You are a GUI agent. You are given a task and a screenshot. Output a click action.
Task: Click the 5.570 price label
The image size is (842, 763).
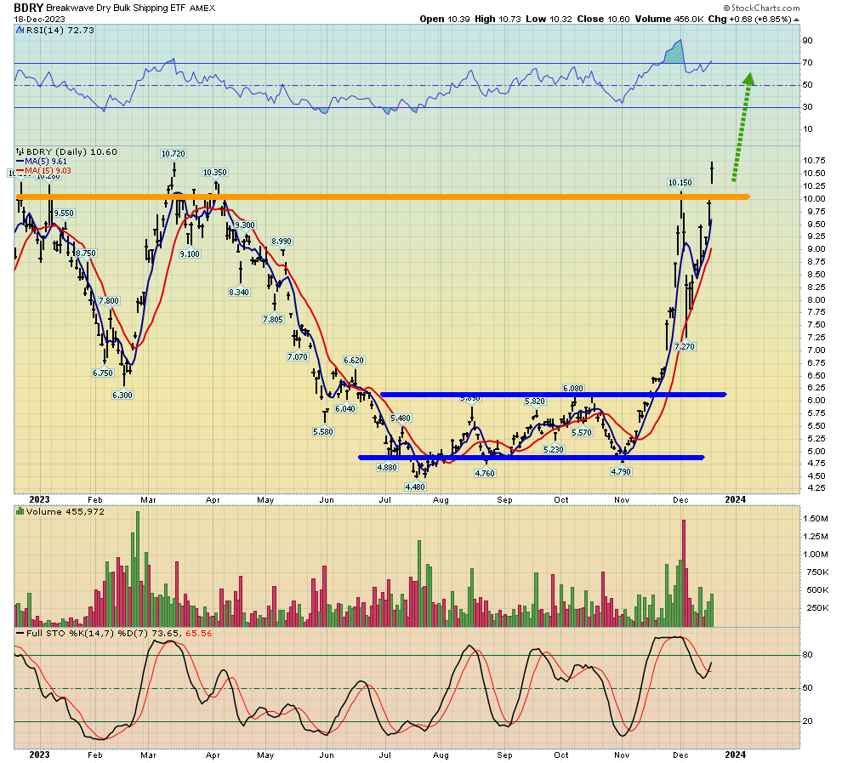[x=582, y=433]
